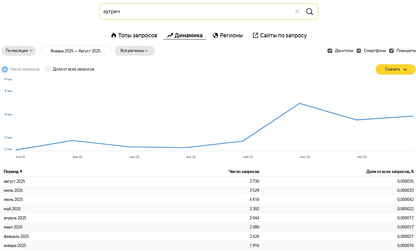Expand the Все регионы dropdown
Image resolution: width=416 pixels, height=251 pixels.
(x=134, y=51)
